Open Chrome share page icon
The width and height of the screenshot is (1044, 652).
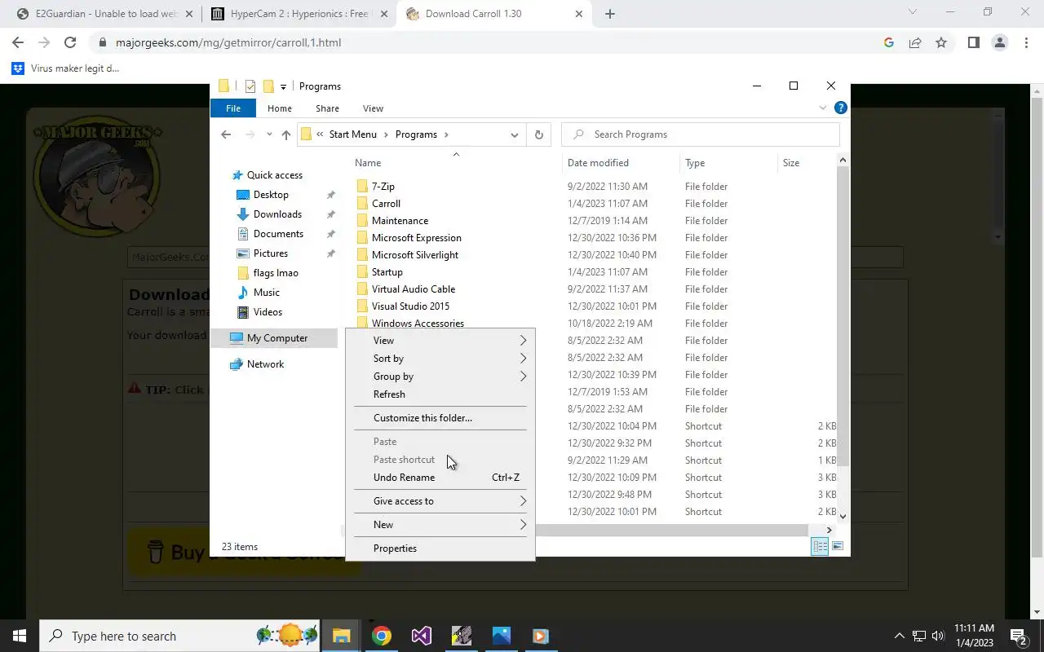[x=915, y=42]
